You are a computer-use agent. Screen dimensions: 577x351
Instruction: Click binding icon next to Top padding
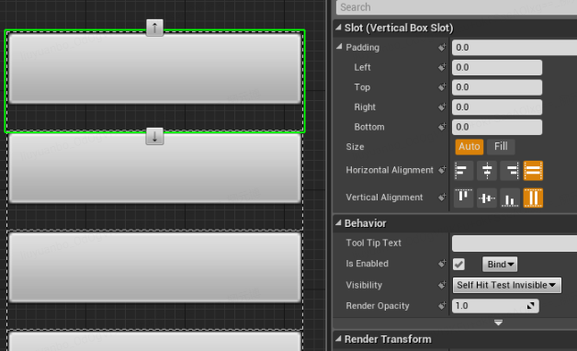442,86
